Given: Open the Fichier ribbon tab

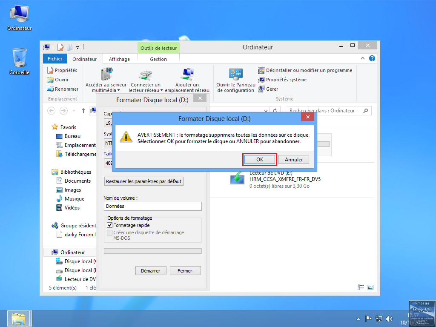Looking at the screenshot, I should (x=55, y=59).
